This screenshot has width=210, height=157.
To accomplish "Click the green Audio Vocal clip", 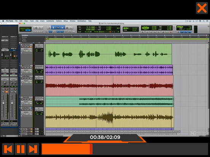I will (109, 54).
